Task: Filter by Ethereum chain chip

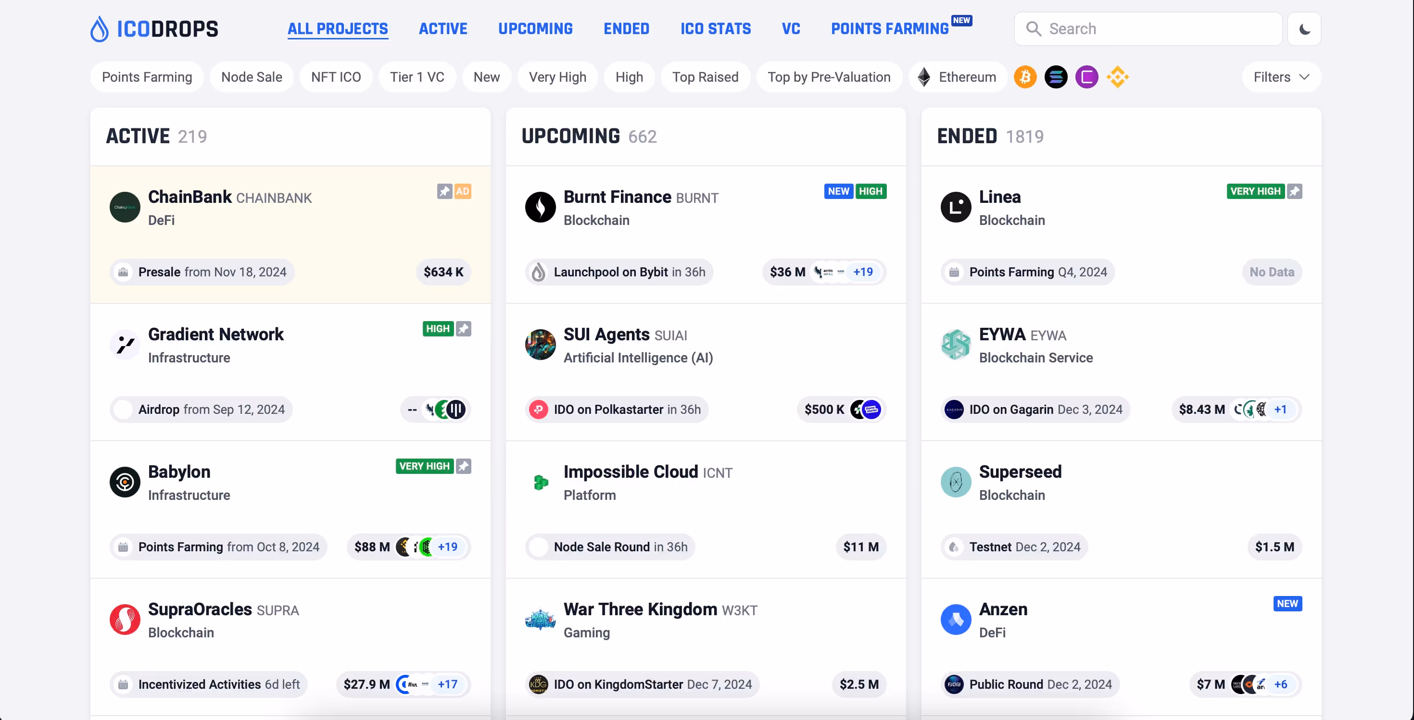Action: (x=958, y=77)
